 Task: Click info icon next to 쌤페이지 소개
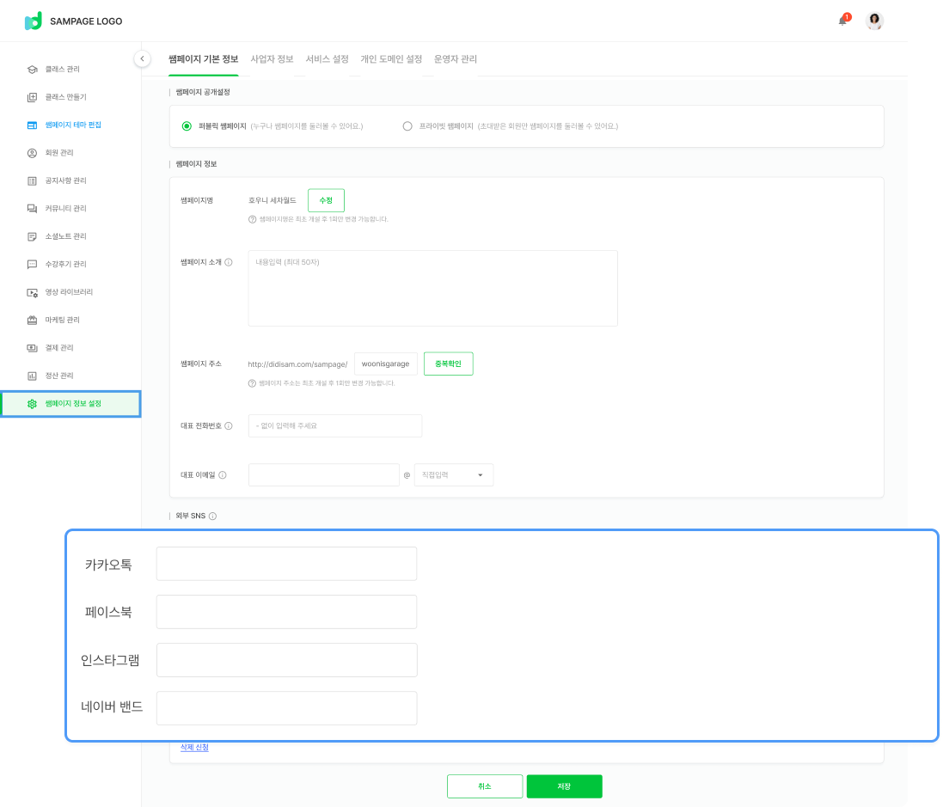click(x=228, y=262)
